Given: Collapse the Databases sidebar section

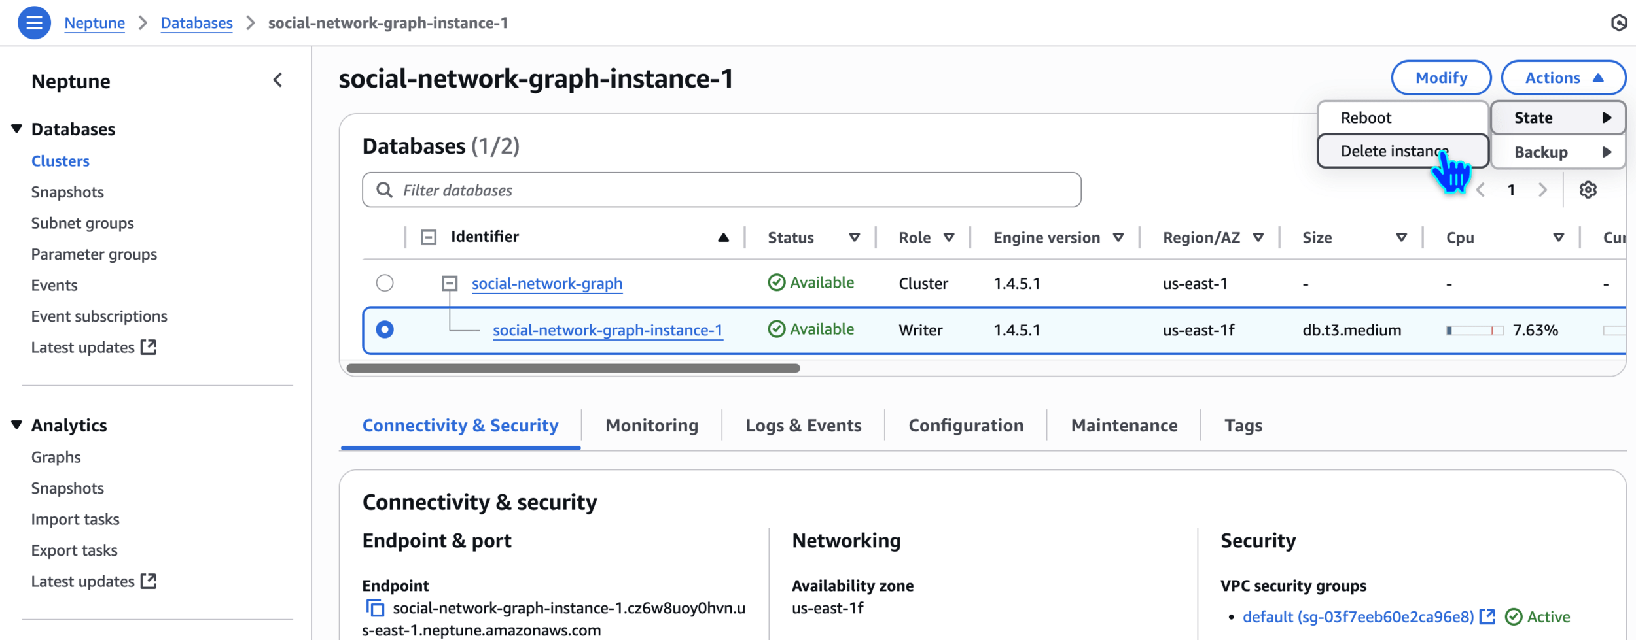Looking at the screenshot, I should point(17,129).
